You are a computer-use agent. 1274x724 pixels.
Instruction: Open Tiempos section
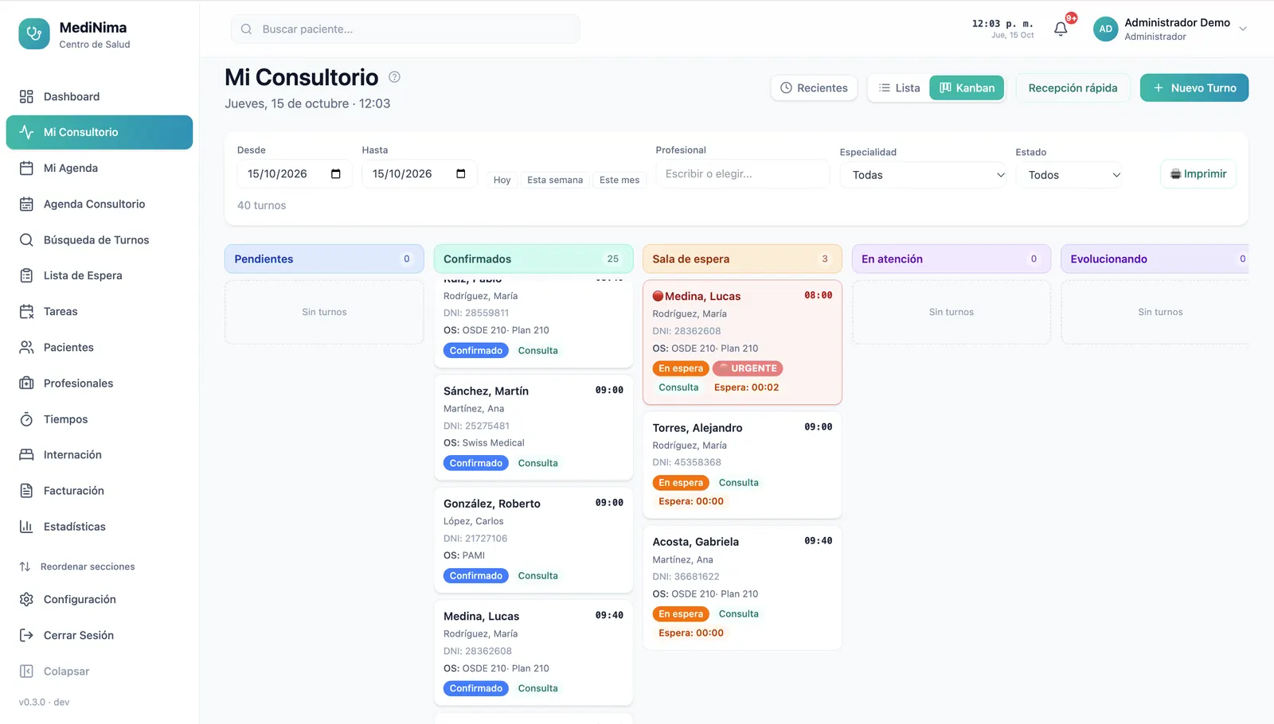[100, 419]
